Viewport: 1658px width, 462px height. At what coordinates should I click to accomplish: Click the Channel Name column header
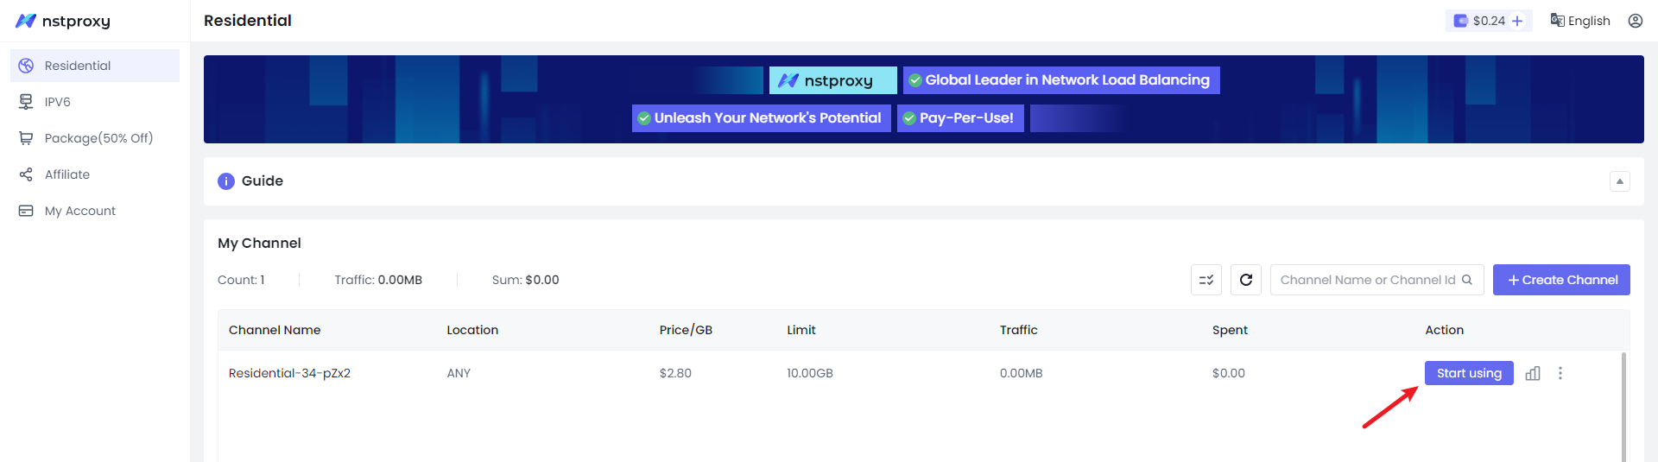(x=275, y=330)
